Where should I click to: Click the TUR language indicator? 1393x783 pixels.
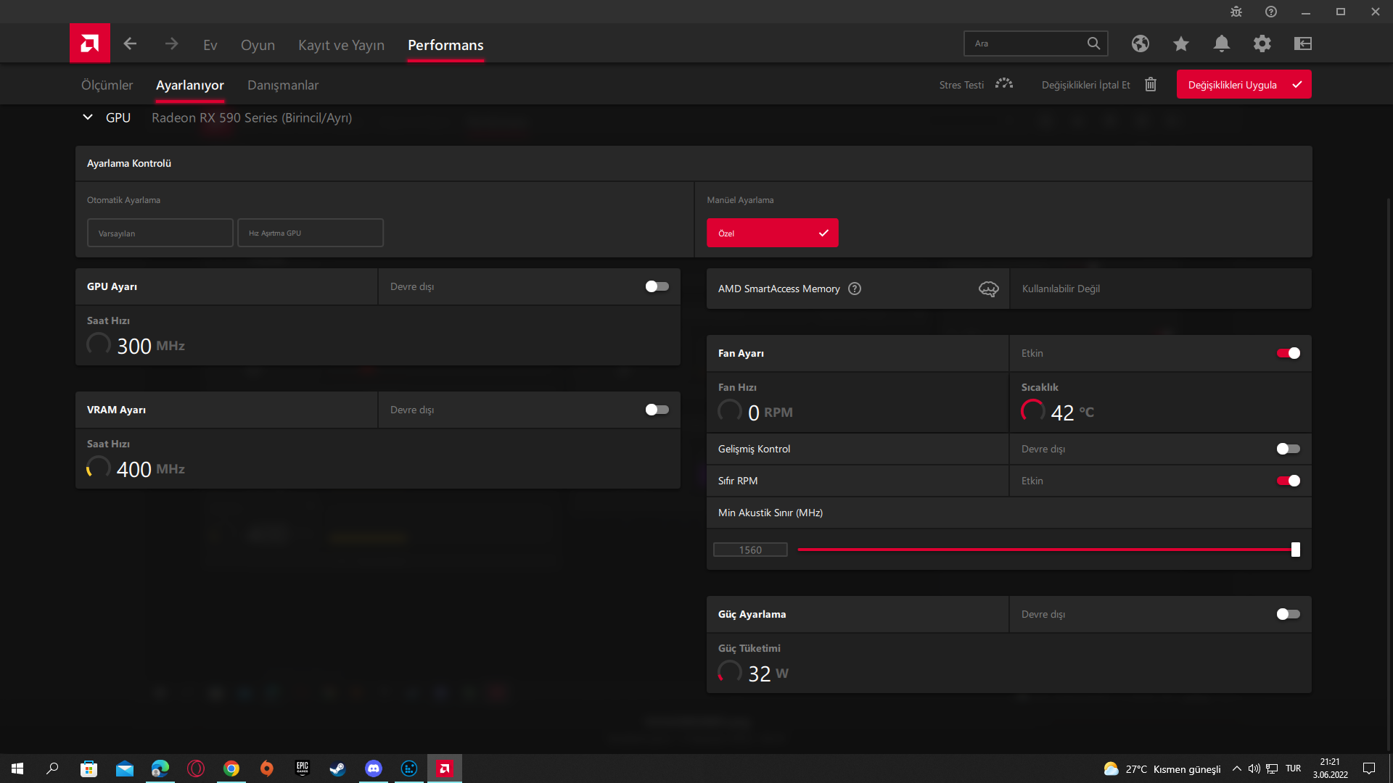coord(1294,768)
